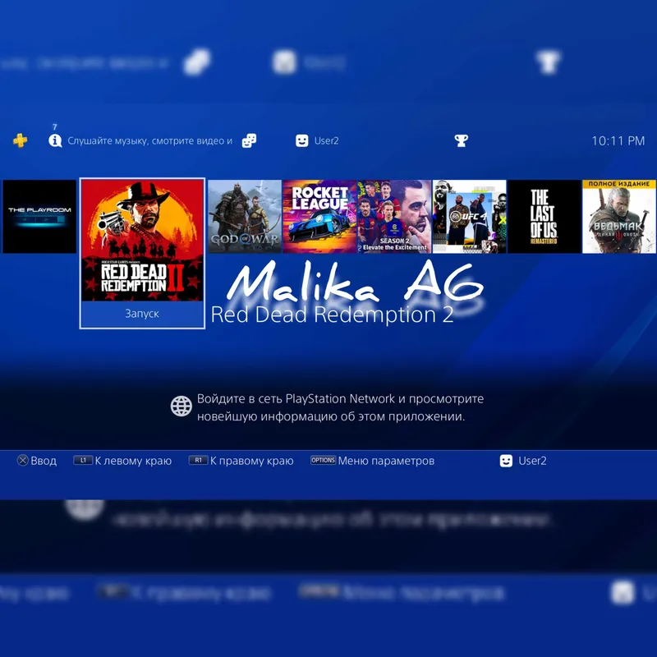Screen dimensions: 657x657
Task: Click the User2 name in the bottom bar
Action: 532,461
